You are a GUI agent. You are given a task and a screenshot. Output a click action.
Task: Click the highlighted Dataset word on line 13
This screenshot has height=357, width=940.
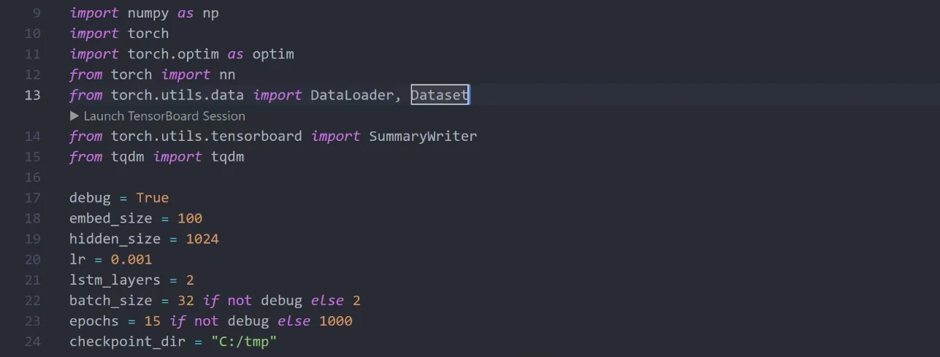coord(439,95)
